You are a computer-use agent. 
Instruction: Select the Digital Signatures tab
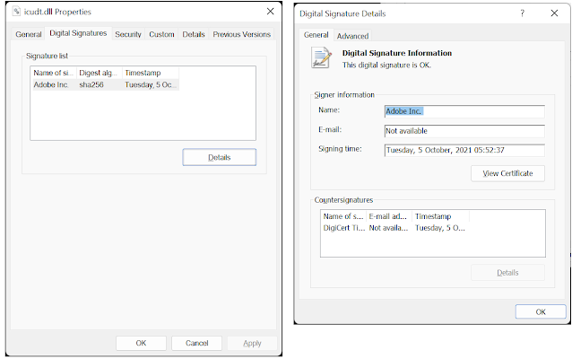[78, 33]
